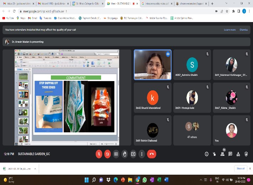Open more options three-dot menu

click(x=142, y=154)
